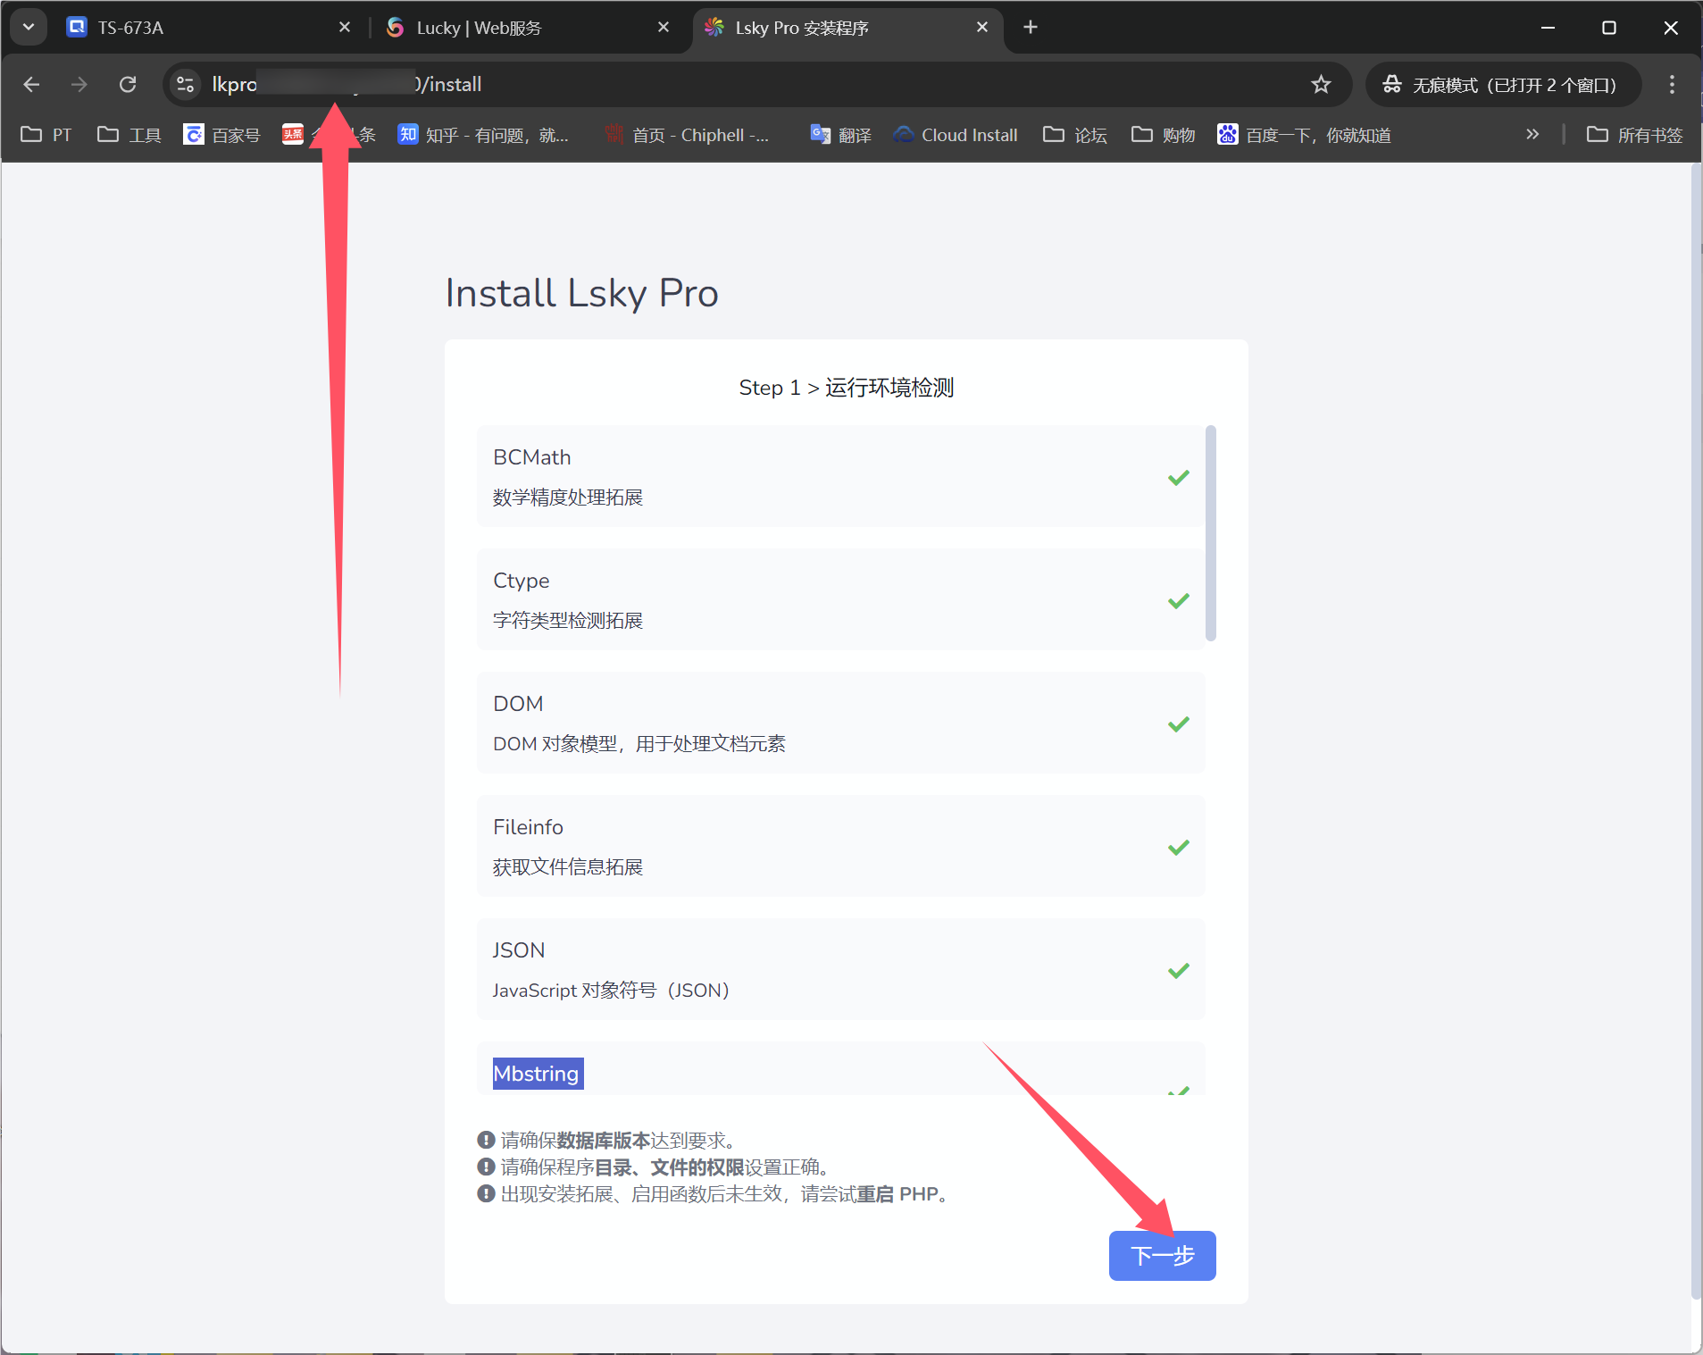The height and width of the screenshot is (1355, 1703).
Task: Click the JSON extension name
Action: (519, 950)
